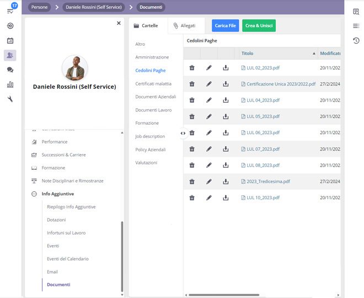Open the calendar icon in left sidebar
Screen dimensions: 364x298
coord(10,41)
